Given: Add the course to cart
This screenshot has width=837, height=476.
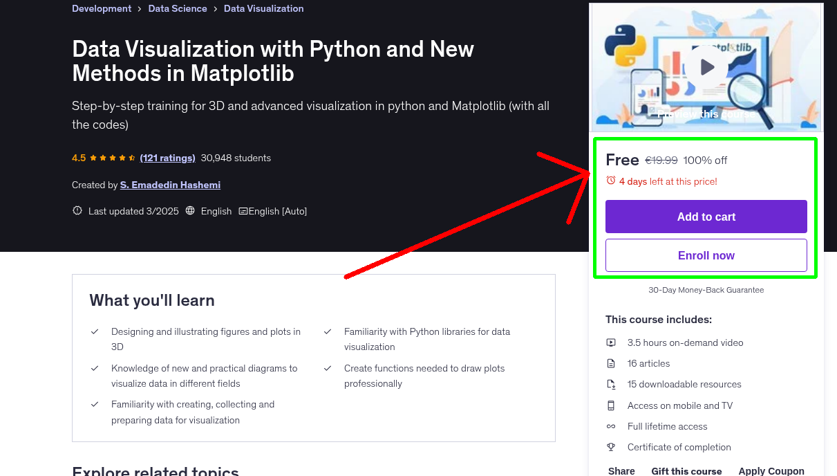Looking at the screenshot, I should [x=706, y=217].
